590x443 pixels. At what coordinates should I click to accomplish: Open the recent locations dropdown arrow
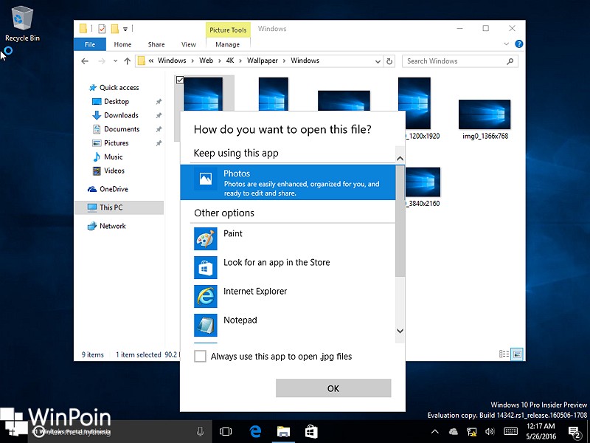(115, 61)
